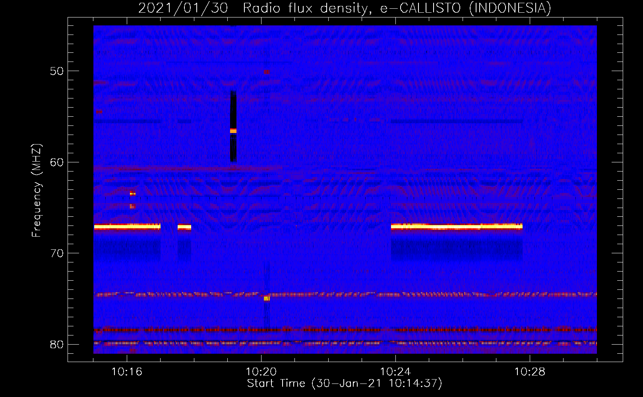
Task: Click the plot title with date 2021/01/30
Action: pos(345,8)
